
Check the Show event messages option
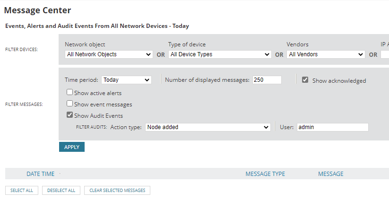coord(69,104)
